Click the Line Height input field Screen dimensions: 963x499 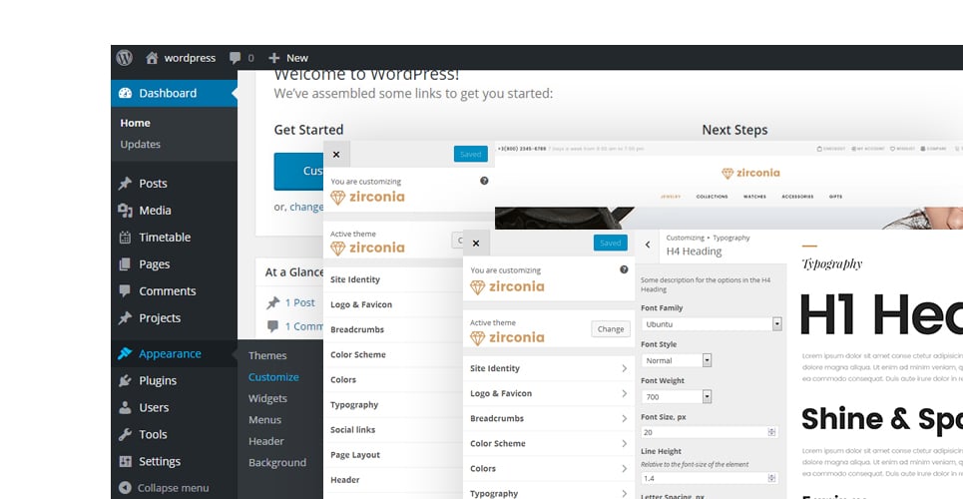coord(710,478)
